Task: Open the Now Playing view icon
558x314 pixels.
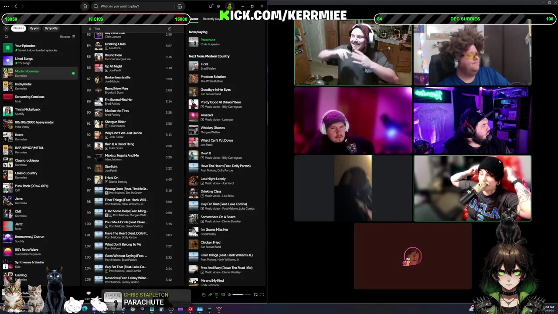Action: [x=204, y=295]
